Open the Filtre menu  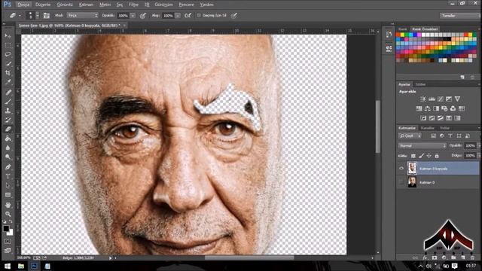tap(133, 5)
